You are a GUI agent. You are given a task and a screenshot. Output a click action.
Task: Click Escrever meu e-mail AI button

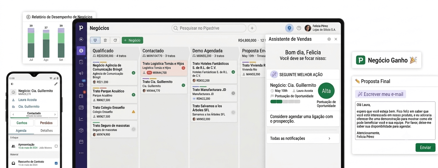[380, 94]
